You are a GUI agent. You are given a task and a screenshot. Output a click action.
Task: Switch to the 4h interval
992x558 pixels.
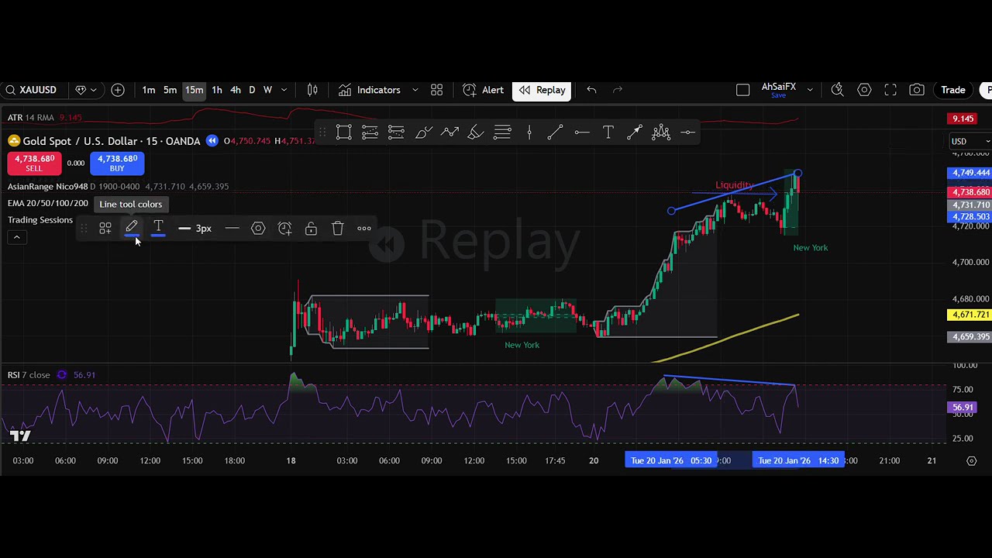[x=236, y=90]
